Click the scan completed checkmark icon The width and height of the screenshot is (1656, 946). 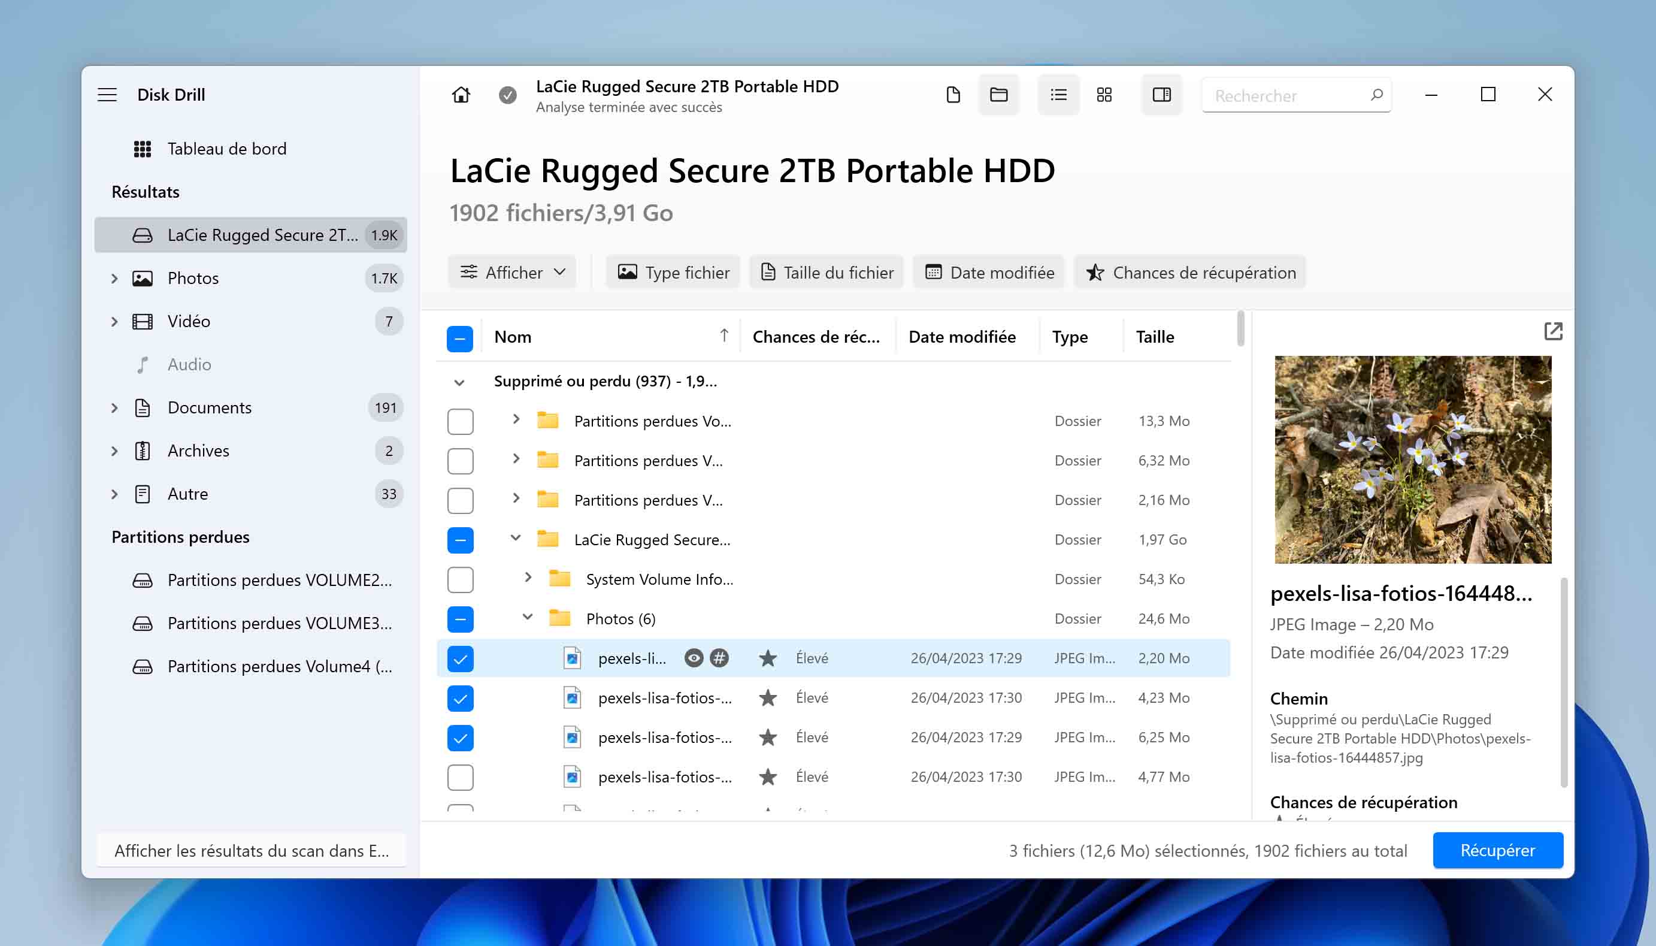508,95
